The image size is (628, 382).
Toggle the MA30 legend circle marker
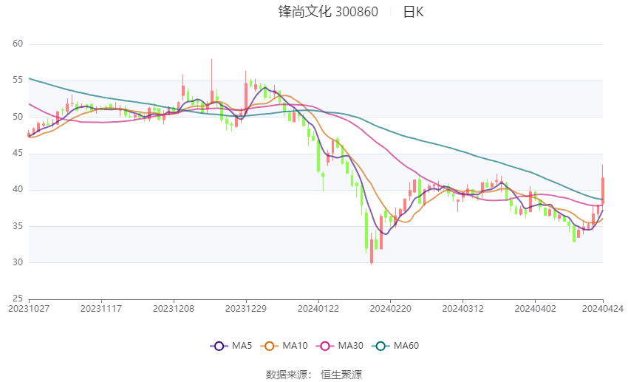coord(325,346)
